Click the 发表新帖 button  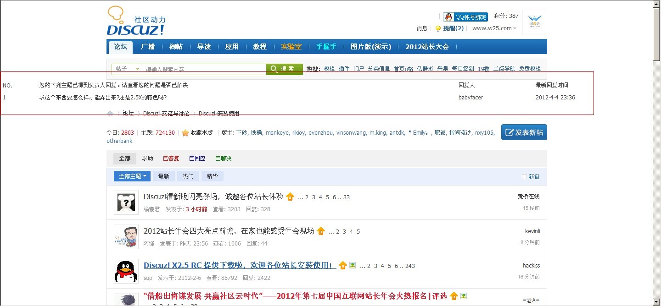pos(524,132)
